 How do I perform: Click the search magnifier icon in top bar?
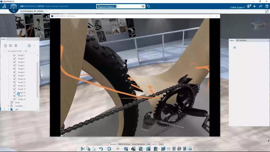[143, 6]
